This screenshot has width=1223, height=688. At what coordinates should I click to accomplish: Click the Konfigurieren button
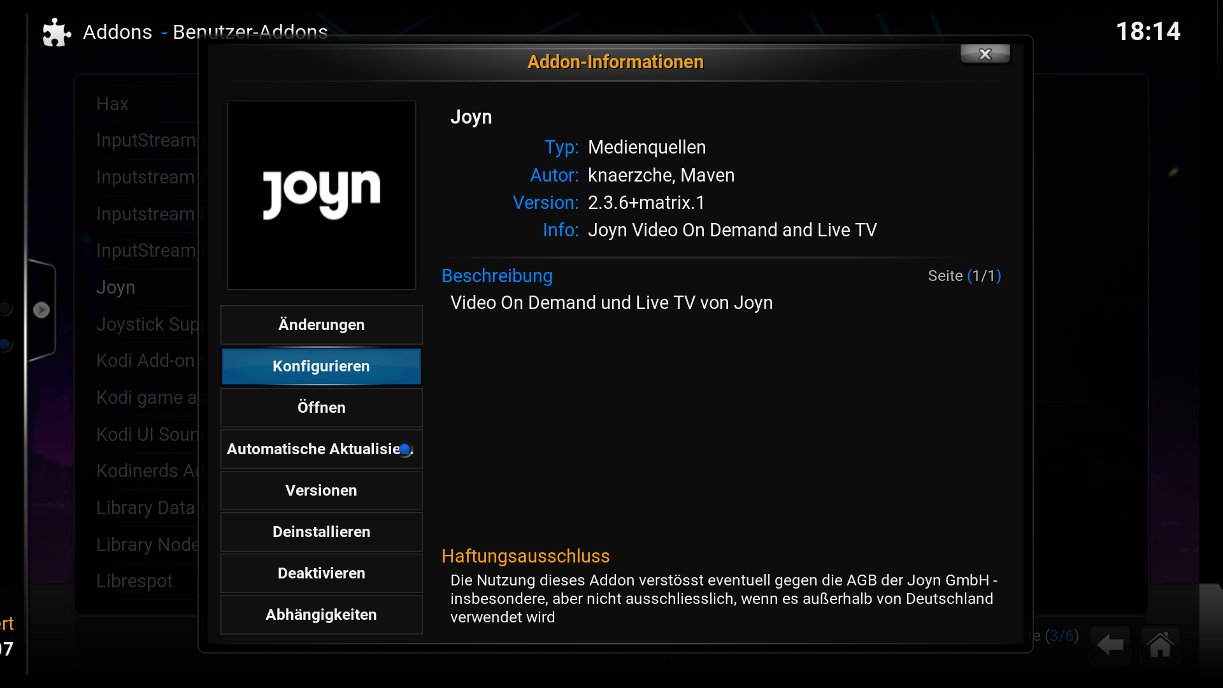(x=321, y=366)
